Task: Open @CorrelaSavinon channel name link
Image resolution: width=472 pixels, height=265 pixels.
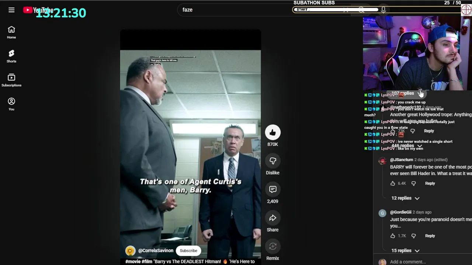Action: (x=156, y=251)
